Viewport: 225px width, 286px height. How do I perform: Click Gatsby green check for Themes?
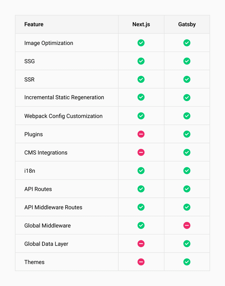coord(187,262)
